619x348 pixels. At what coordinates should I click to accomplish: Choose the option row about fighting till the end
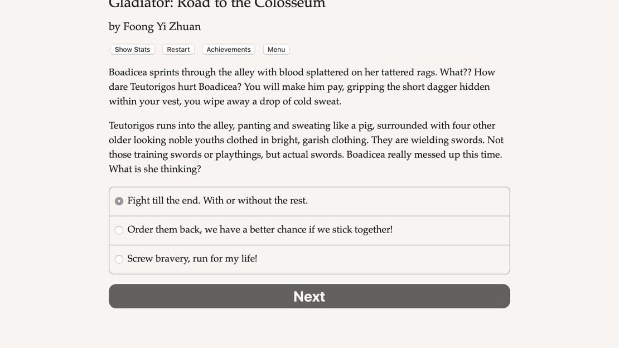[x=309, y=201]
